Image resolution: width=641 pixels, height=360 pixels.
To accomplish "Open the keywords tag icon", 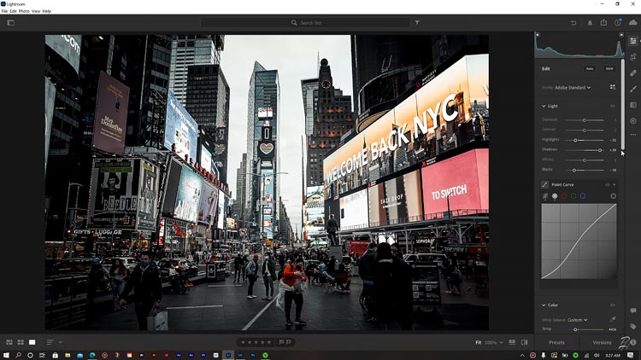I will tap(633, 326).
